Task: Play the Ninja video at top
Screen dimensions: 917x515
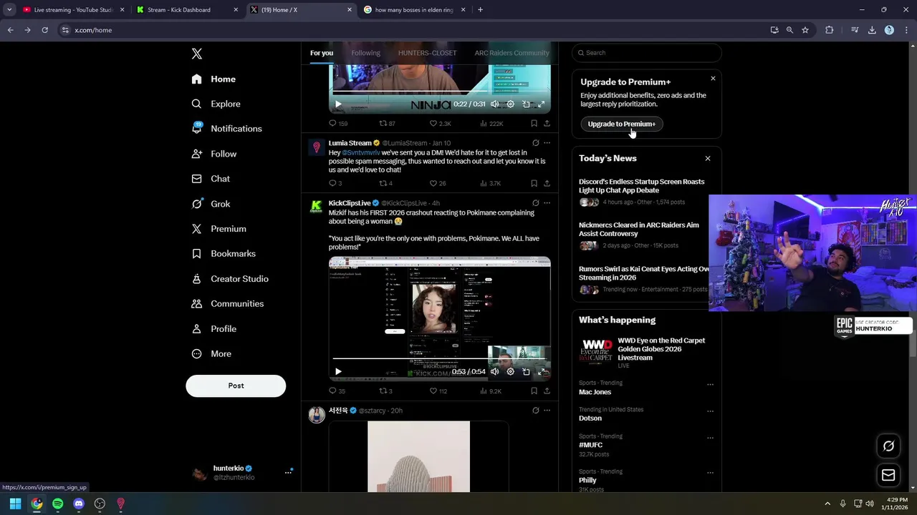Action: tap(338, 104)
